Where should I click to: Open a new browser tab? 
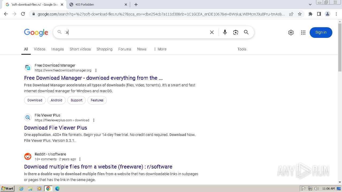[x=136, y=5]
